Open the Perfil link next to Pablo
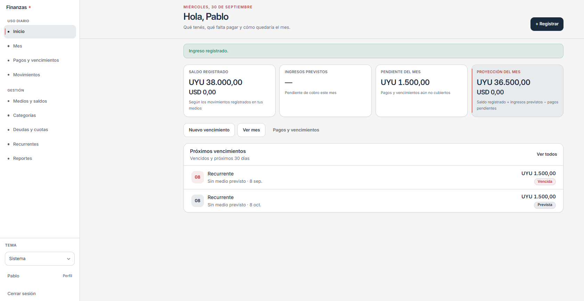 [x=67, y=276]
